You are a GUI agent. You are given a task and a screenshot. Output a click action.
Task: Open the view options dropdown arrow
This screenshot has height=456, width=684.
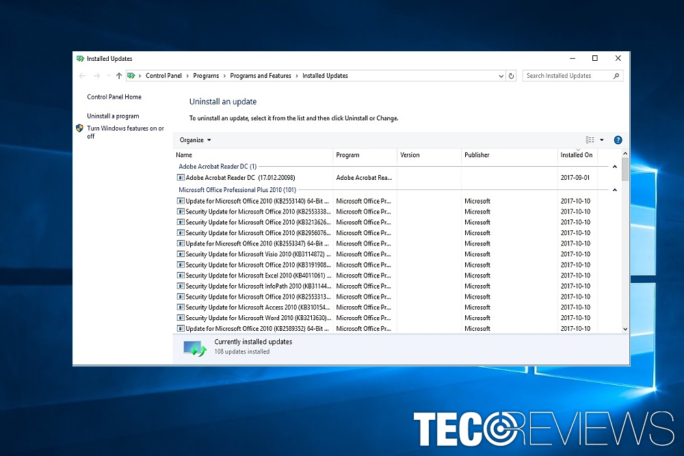(601, 140)
